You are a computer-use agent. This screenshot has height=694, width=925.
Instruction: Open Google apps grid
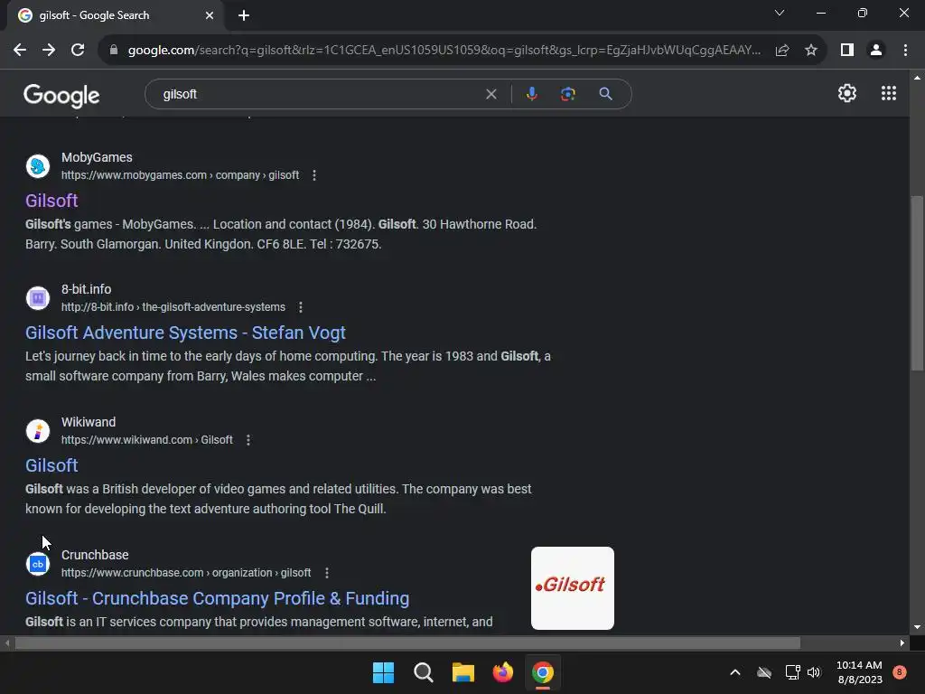click(x=889, y=93)
